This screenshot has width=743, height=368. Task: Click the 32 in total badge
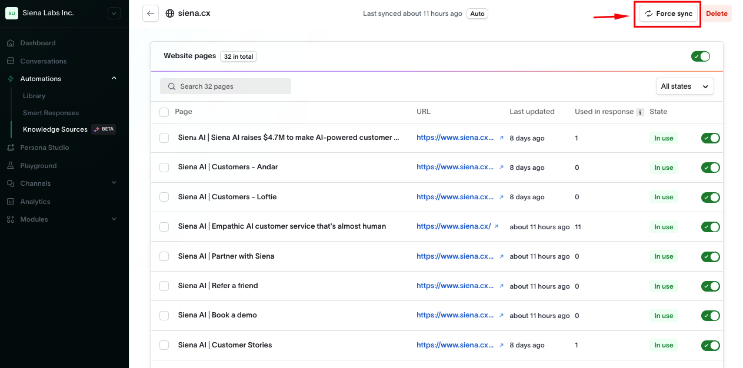(x=239, y=56)
